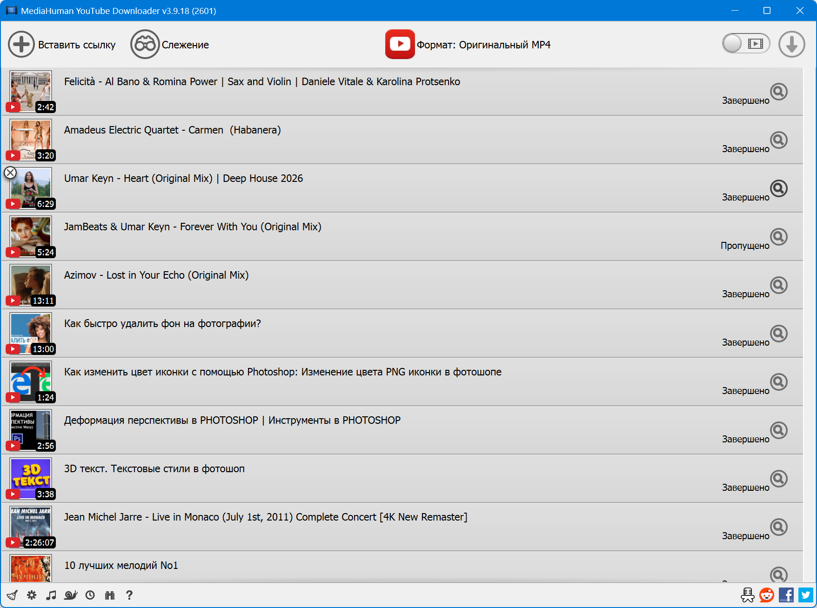817x608 pixels.
Task: Select the Amadeus Electric Quartet thumbnail
Action: point(31,139)
